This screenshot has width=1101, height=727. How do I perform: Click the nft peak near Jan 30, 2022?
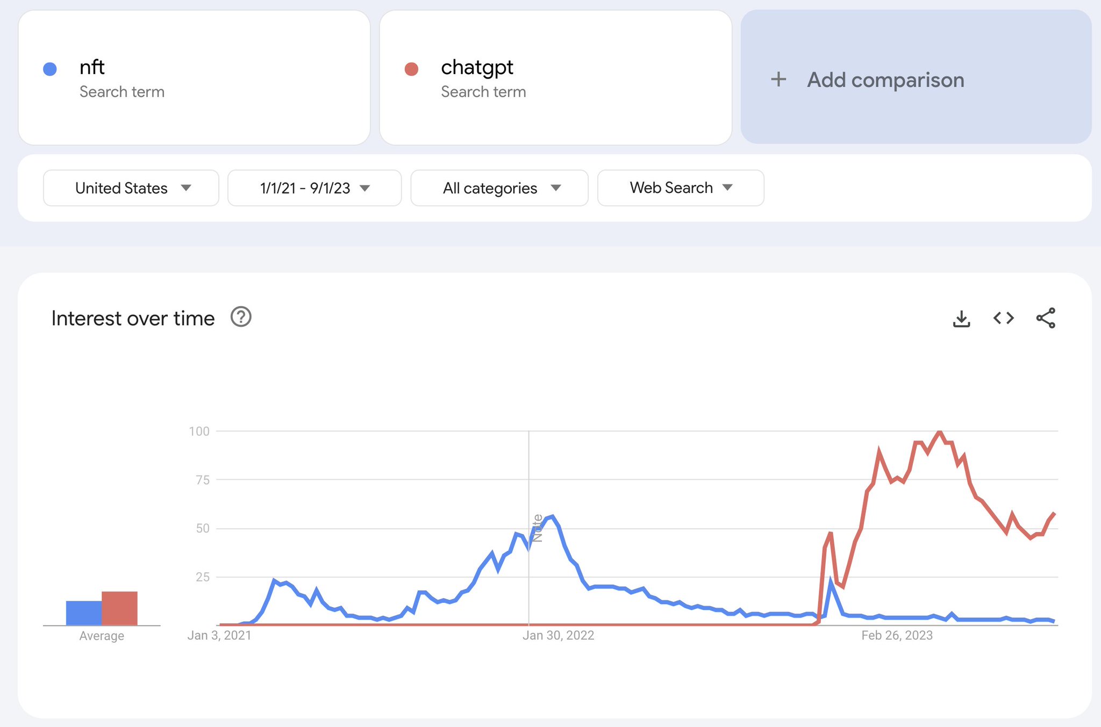coord(552,516)
